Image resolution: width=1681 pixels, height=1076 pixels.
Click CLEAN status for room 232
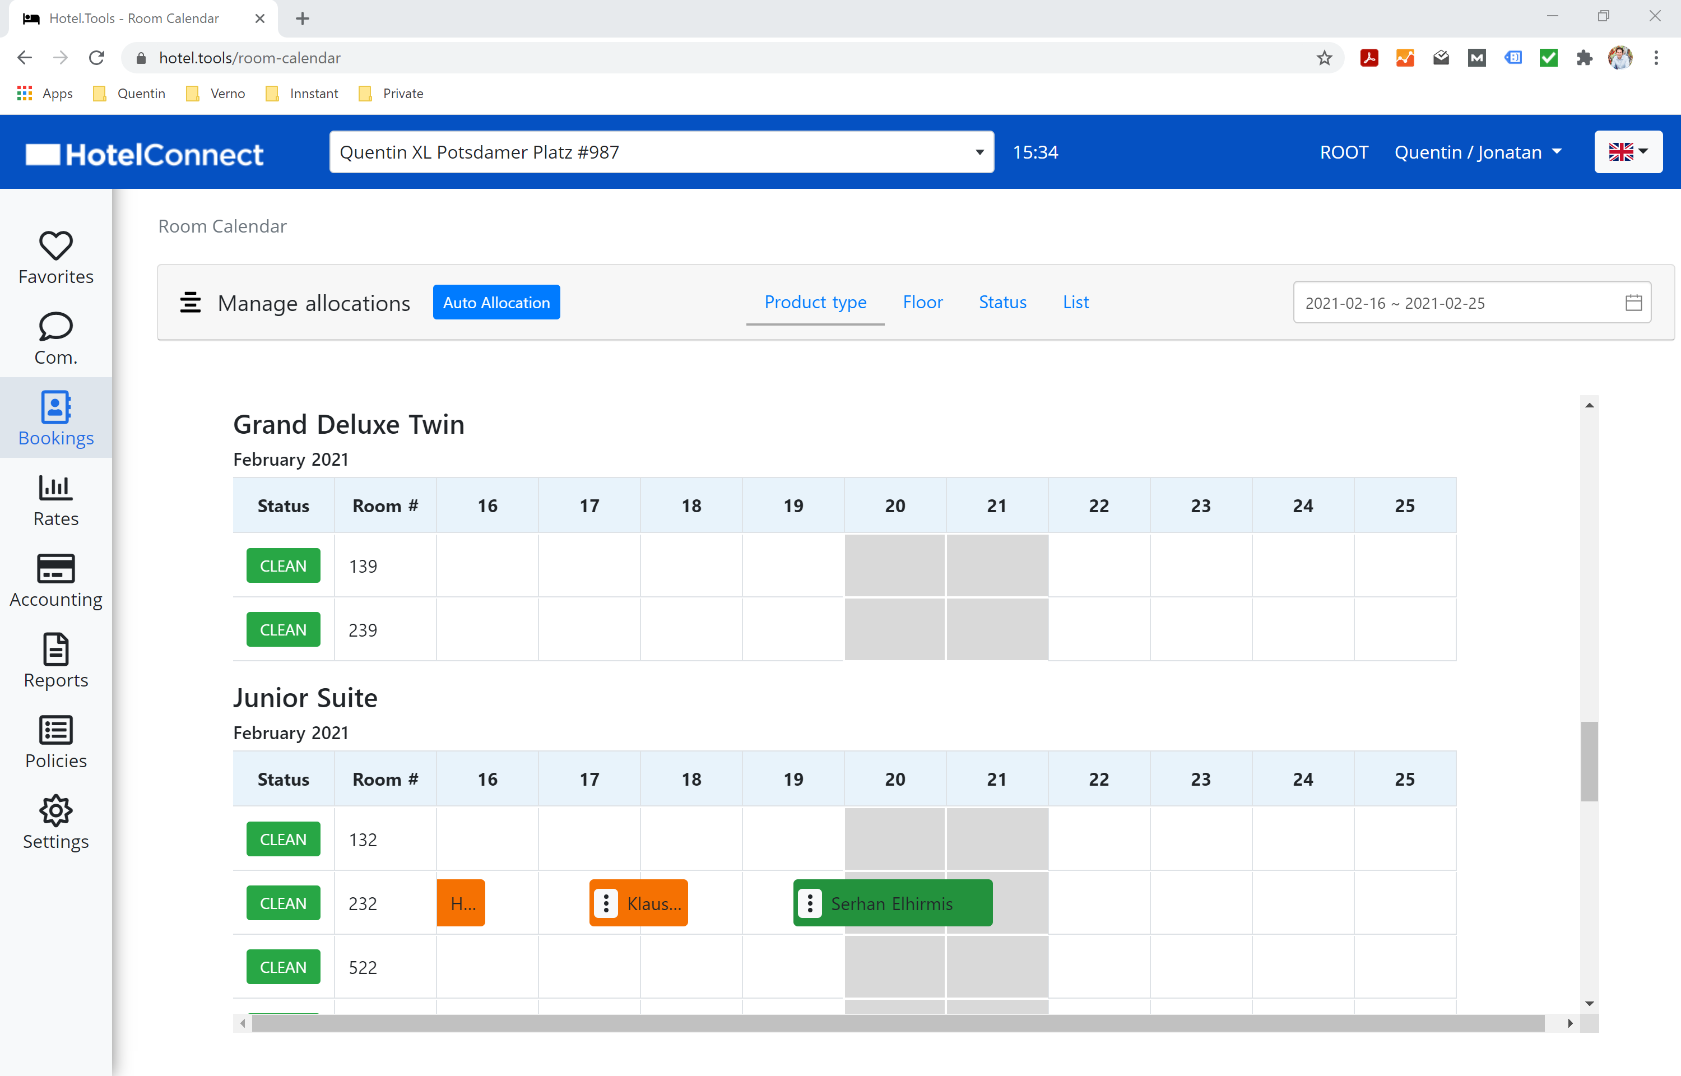coord(283,903)
